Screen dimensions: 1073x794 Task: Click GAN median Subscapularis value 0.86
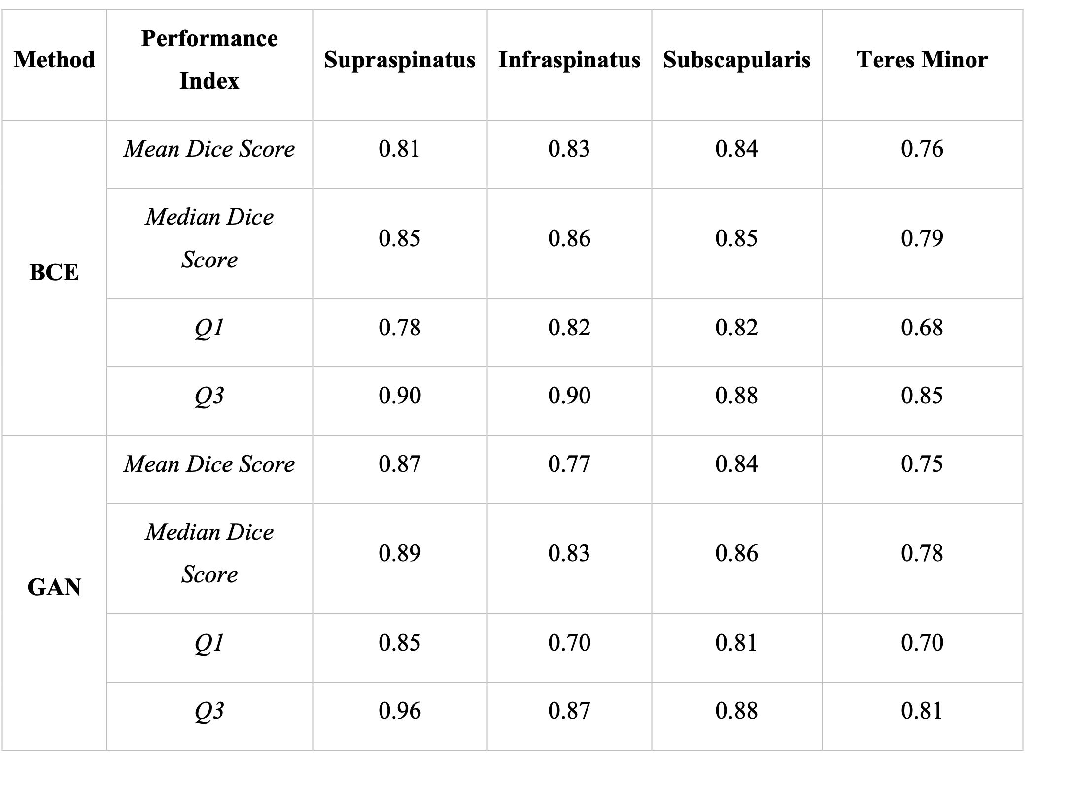point(736,553)
